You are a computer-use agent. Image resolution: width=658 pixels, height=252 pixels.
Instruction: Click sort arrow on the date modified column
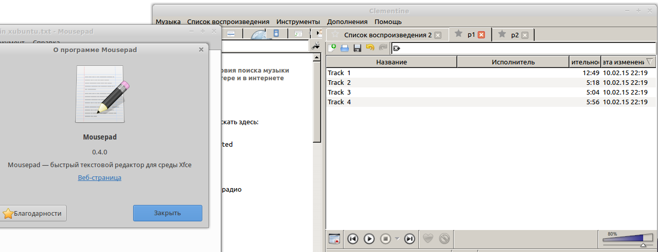pyautogui.click(x=650, y=61)
